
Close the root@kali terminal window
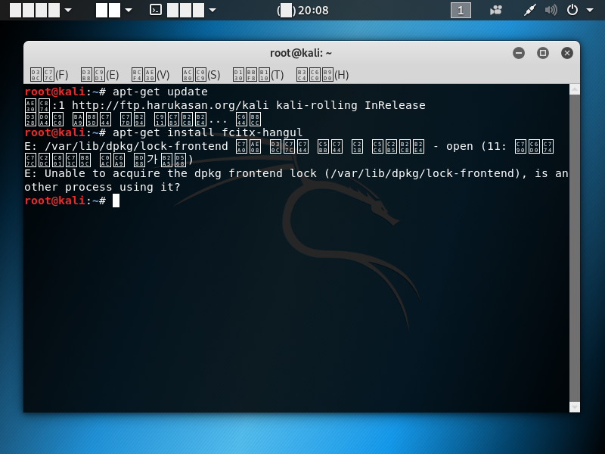566,53
